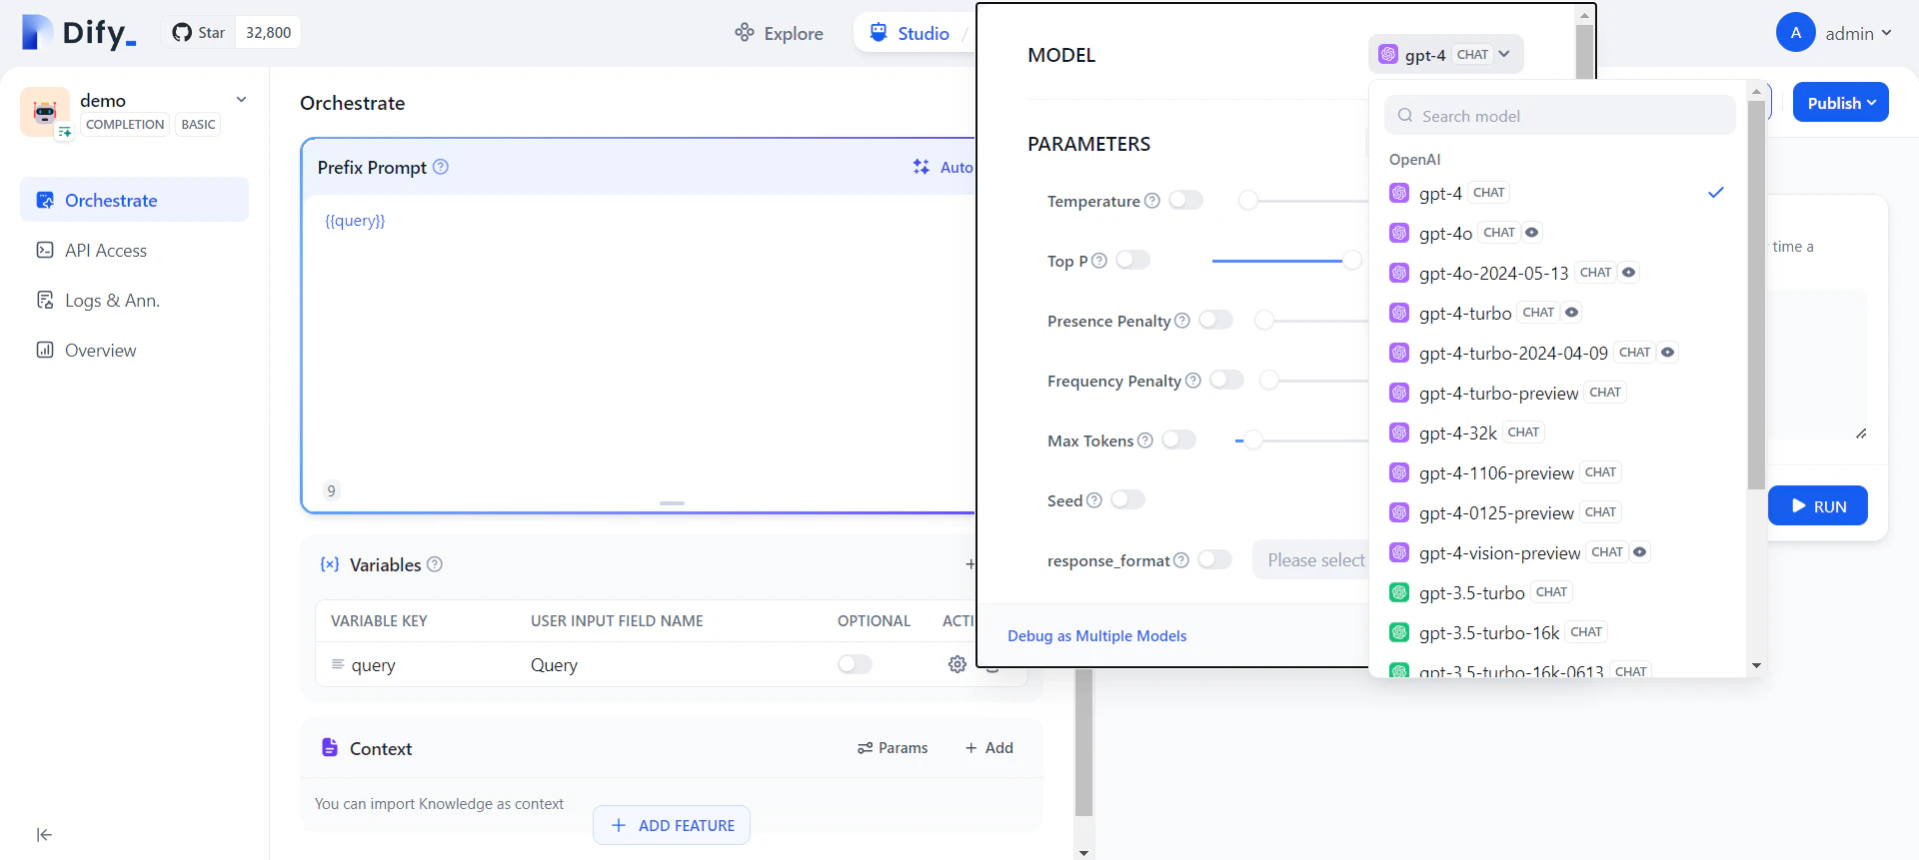Enable the Top P toggle
The image size is (1919, 860).
click(1133, 260)
